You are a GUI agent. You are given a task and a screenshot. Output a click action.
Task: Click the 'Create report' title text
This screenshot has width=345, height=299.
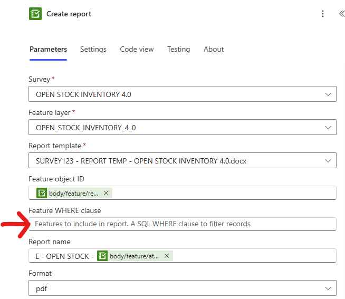[69, 14]
